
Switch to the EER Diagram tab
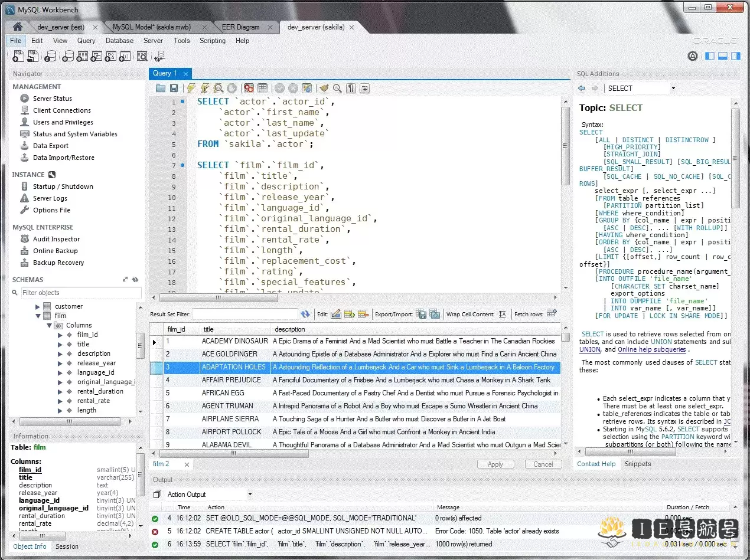point(240,27)
